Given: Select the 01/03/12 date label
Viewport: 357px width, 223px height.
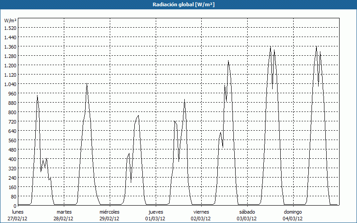Looking at the screenshot, I should click(x=155, y=219).
